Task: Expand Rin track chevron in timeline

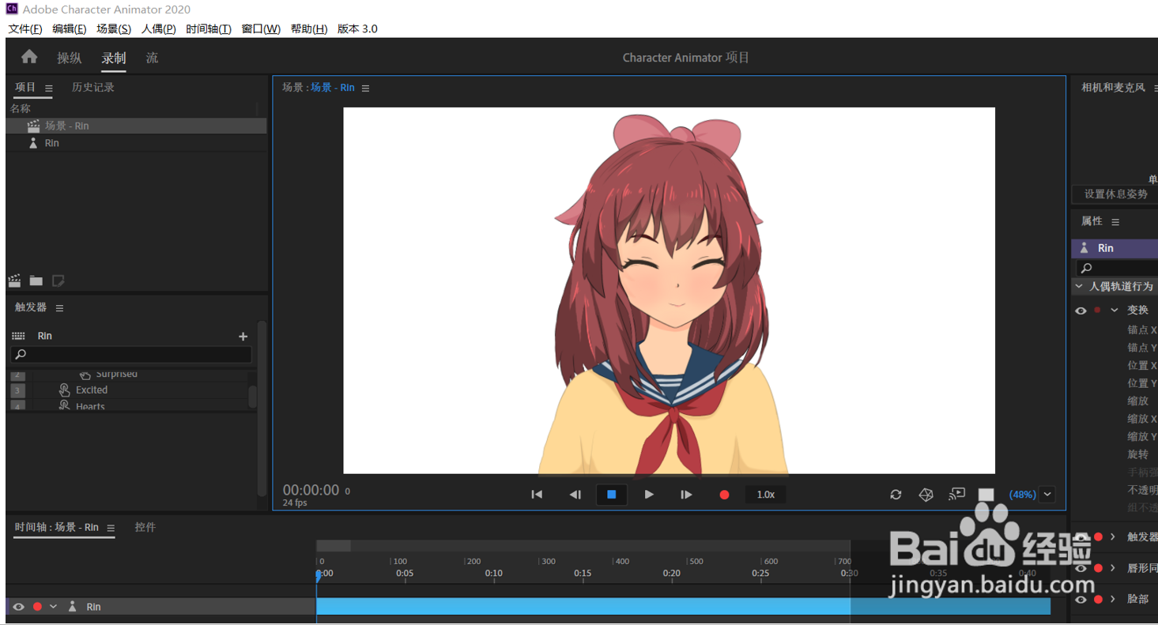Action: tap(53, 607)
